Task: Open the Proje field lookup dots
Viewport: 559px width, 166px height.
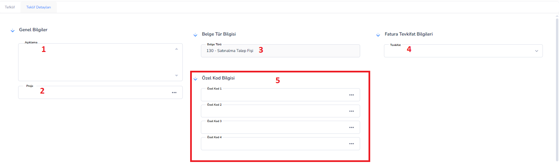Action: 174,93
